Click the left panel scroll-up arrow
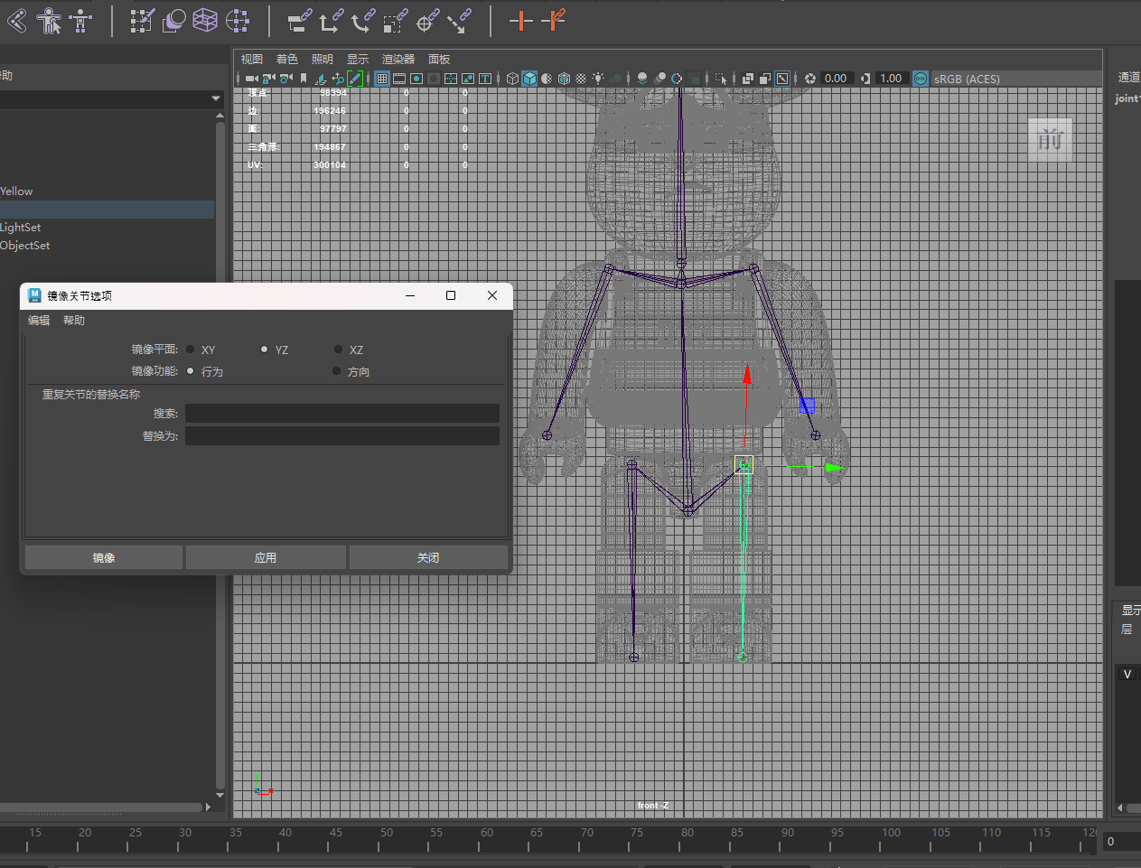The height and width of the screenshot is (868, 1141). point(220,116)
